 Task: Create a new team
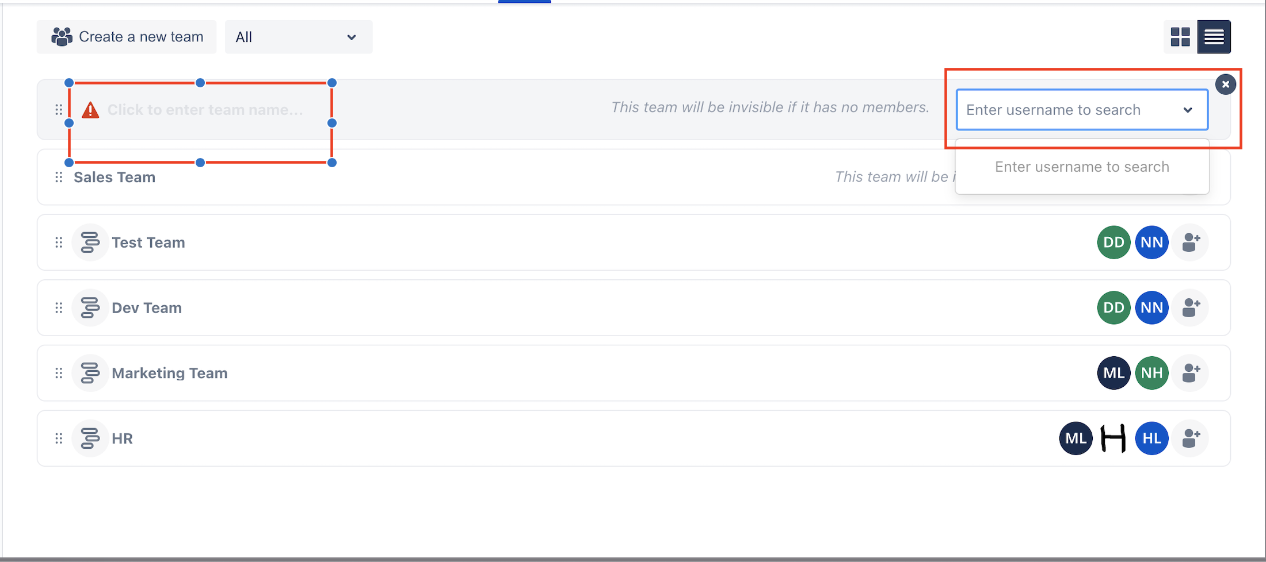pyautogui.click(x=127, y=37)
